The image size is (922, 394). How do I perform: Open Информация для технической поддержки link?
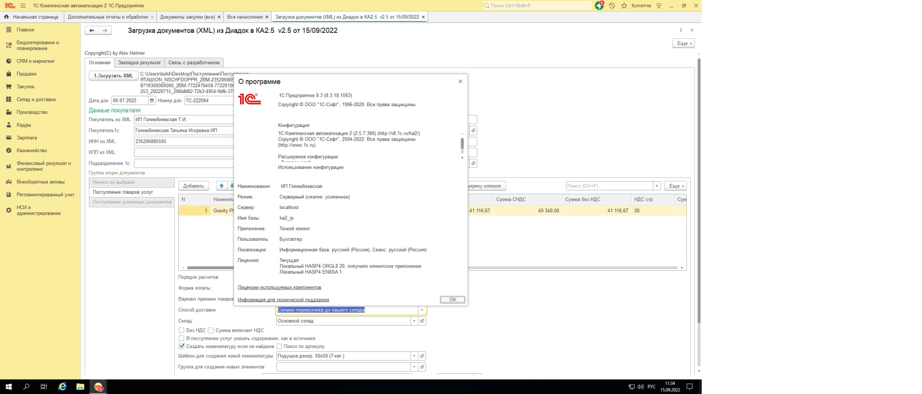[x=283, y=300]
